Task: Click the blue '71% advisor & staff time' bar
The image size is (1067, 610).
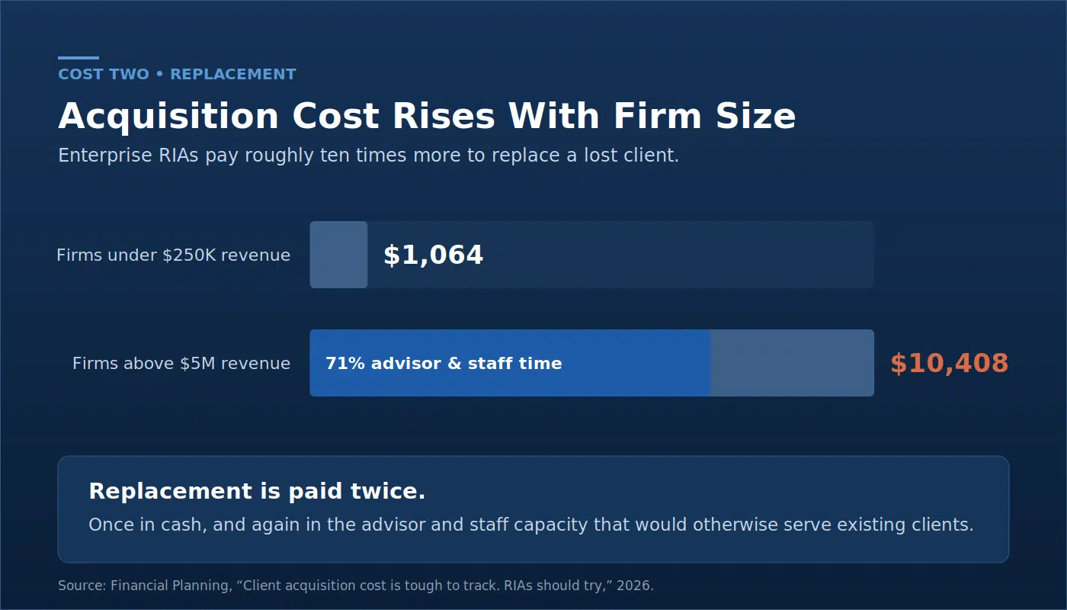Action: 510,363
